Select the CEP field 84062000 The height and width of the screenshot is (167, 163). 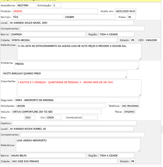153,40
